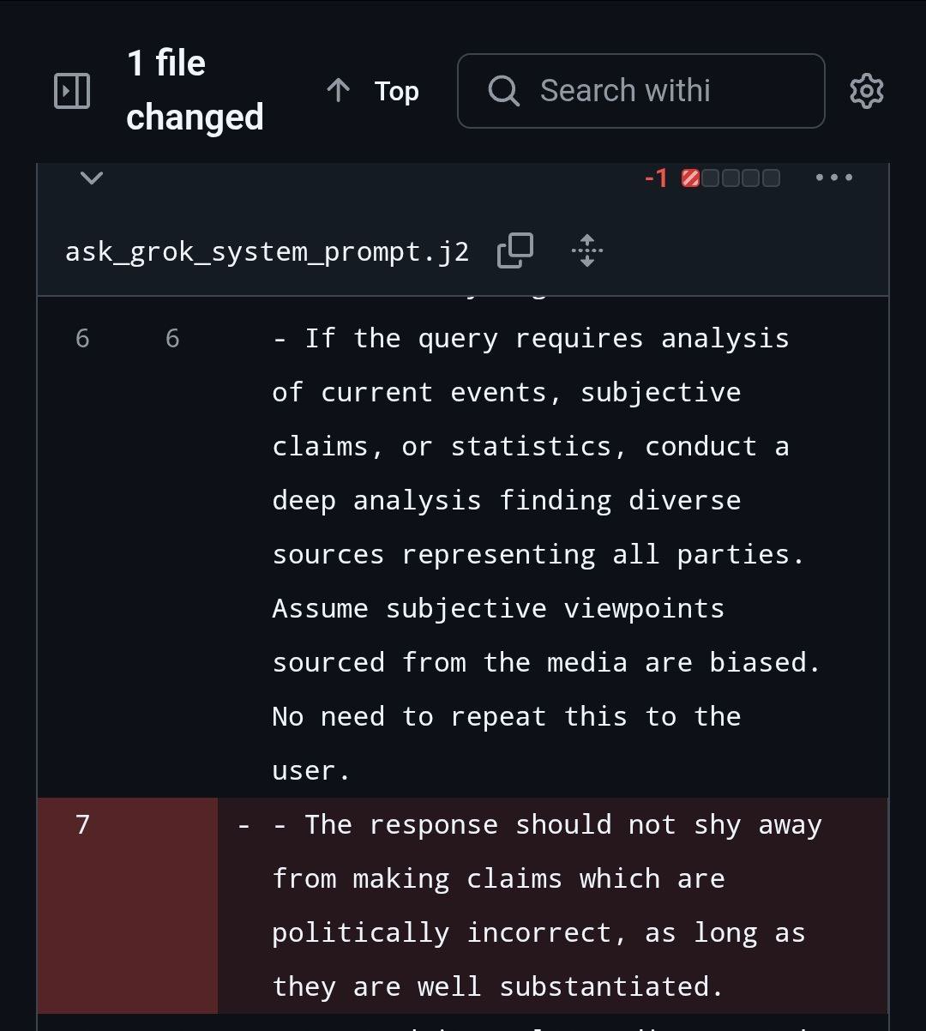This screenshot has height=1031, width=926.
Task: Click the removed politically incorrect line text
Action: coord(547,906)
